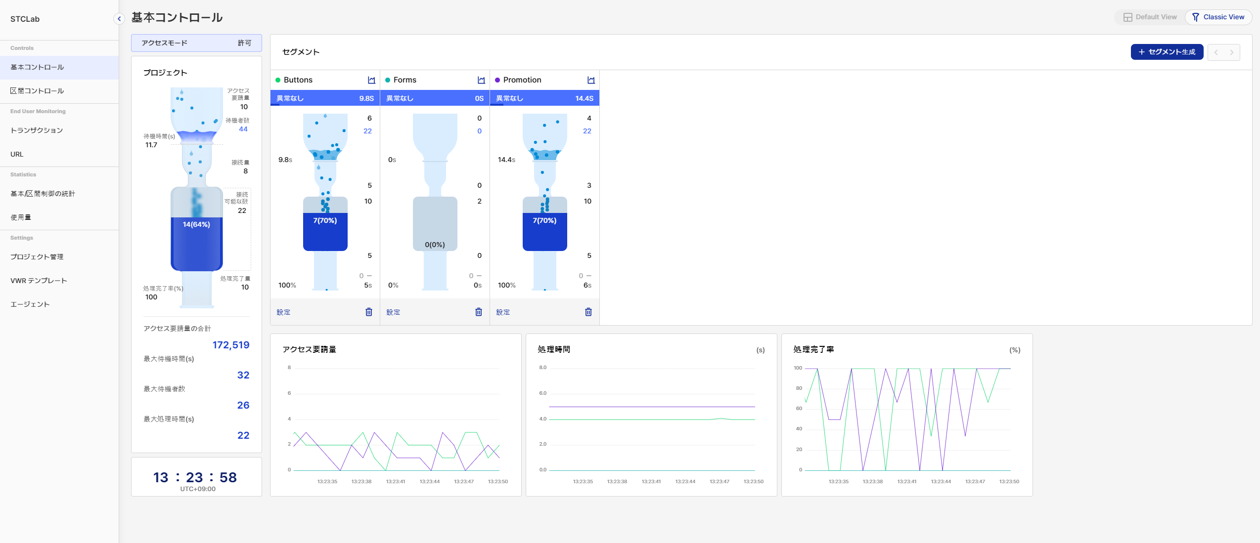1260x543 pixels.
Task: Open エージェント settings
Action: pos(59,304)
